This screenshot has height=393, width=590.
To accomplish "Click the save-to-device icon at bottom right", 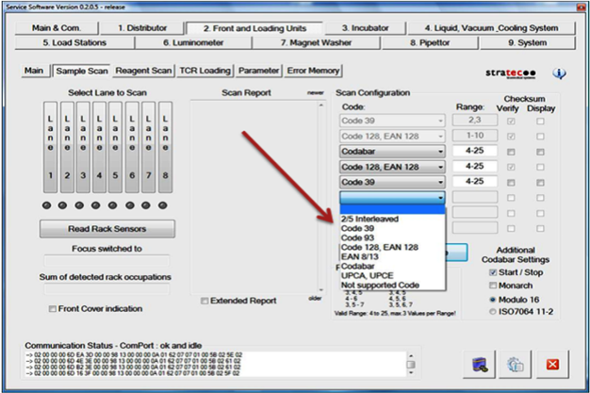I will click(x=480, y=364).
